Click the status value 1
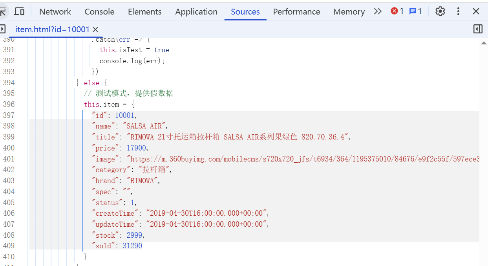 click(132, 203)
